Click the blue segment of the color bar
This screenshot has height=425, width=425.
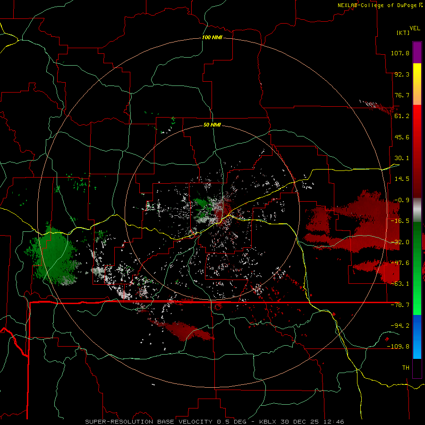coord(417,337)
